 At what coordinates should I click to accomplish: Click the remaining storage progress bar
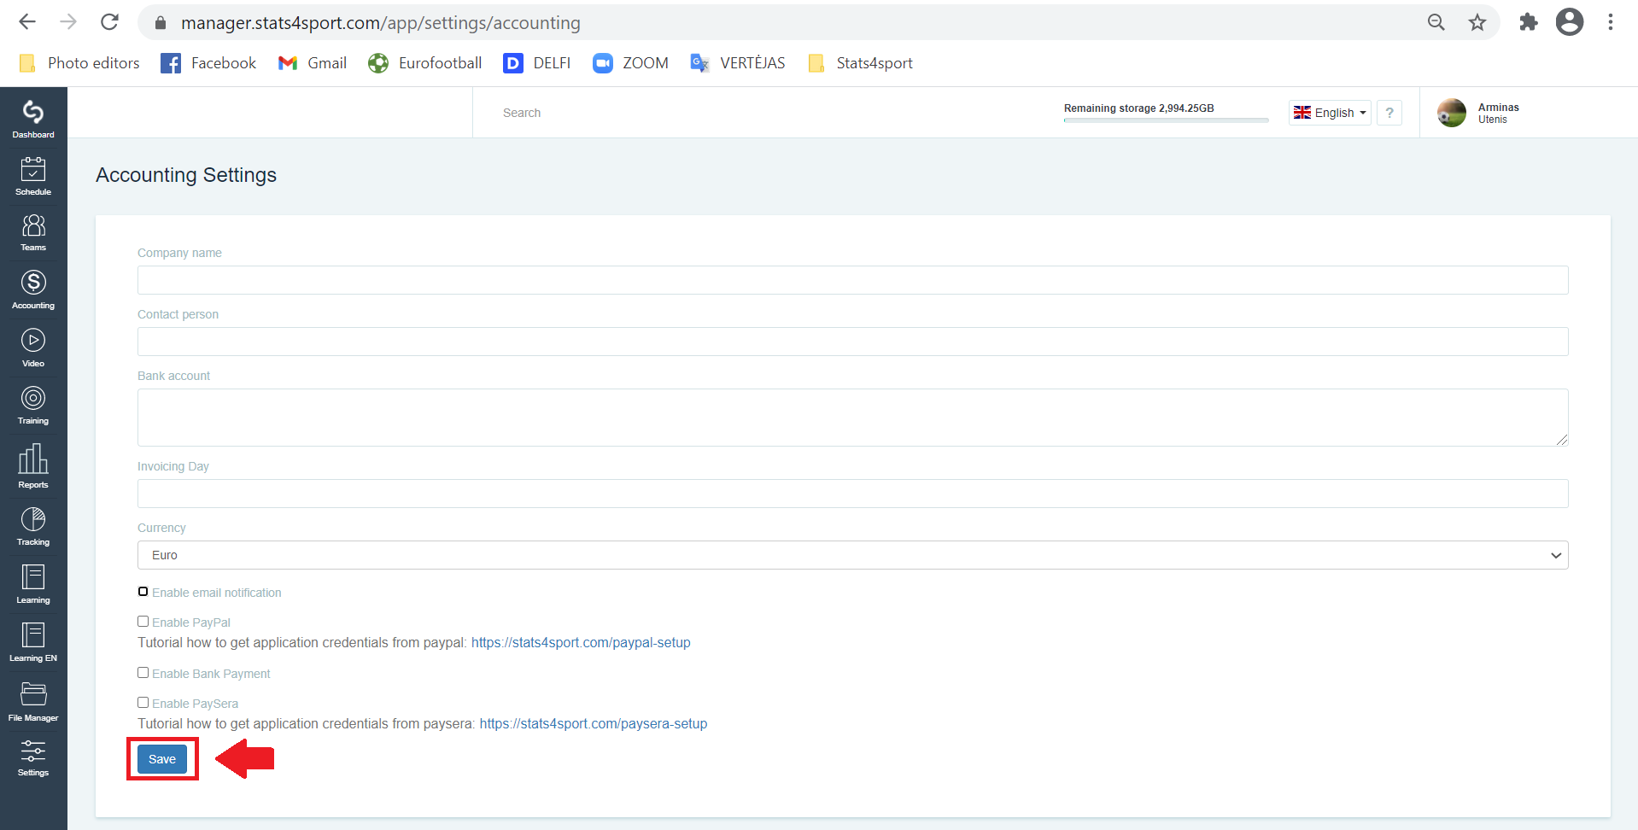click(x=1166, y=120)
